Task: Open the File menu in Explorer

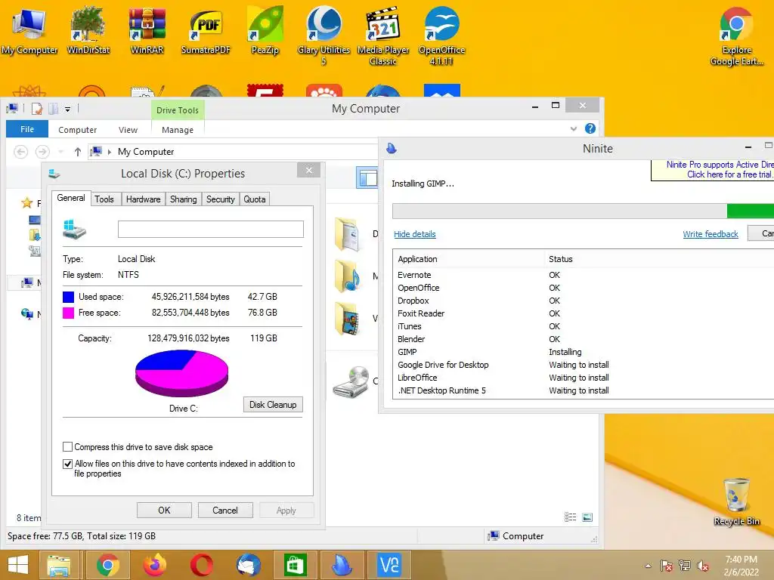Action: [27, 129]
